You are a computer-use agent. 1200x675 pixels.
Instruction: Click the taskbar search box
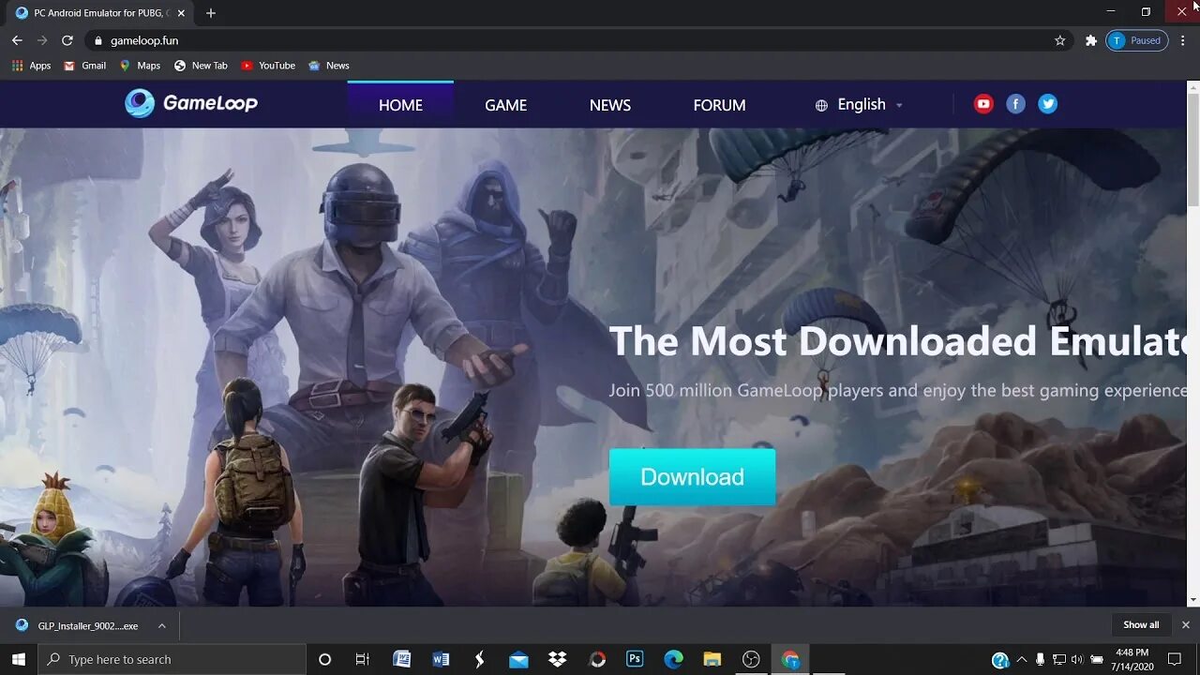coord(172,659)
